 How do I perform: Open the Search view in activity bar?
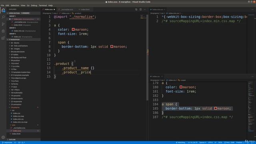click(3, 17)
